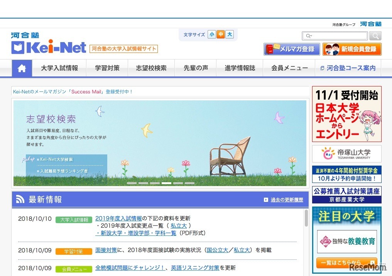Select the home house icon tab
The image size is (392, 276).
coord(22,68)
